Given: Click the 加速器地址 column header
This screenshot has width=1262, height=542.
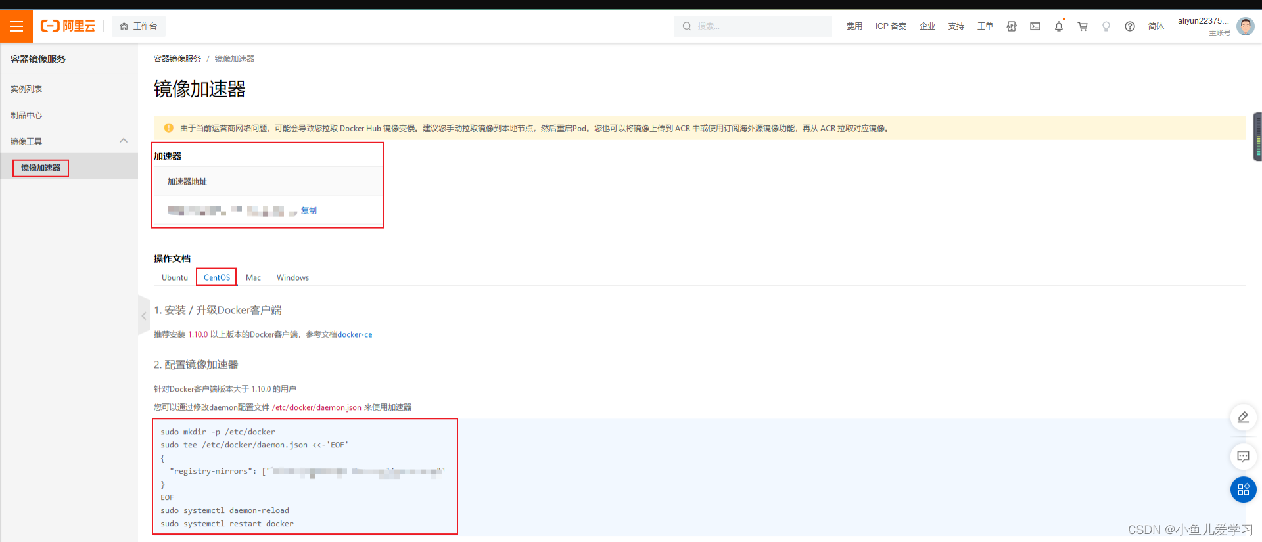Looking at the screenshot, I should [x=187, y=182].
